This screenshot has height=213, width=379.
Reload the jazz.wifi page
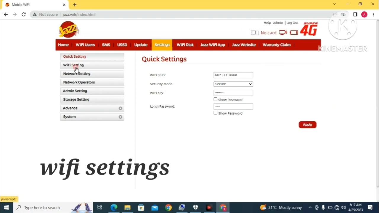pos(24,14)
